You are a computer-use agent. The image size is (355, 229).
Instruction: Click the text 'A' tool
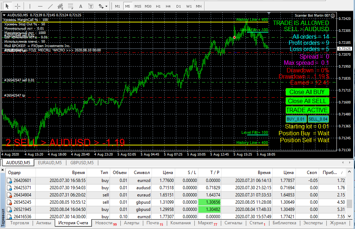click(x=81, y=6)
